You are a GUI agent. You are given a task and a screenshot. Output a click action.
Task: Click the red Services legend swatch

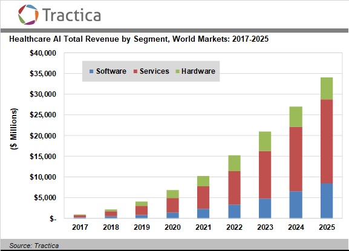(135, 71)
